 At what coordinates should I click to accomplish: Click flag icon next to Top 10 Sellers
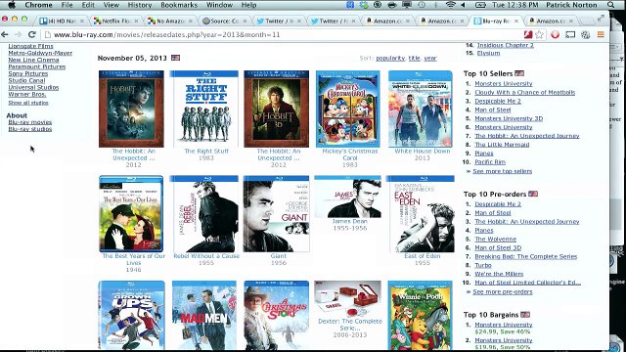click(x=519, y=73)
